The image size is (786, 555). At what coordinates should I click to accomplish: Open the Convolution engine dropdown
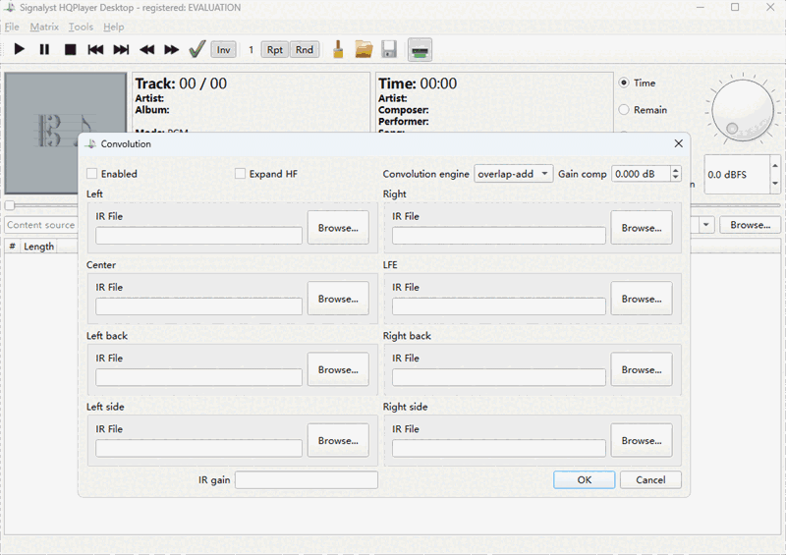tap(513, 174)
